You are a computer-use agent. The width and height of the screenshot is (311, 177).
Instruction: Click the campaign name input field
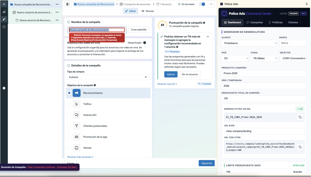click(x=97, y=30)
